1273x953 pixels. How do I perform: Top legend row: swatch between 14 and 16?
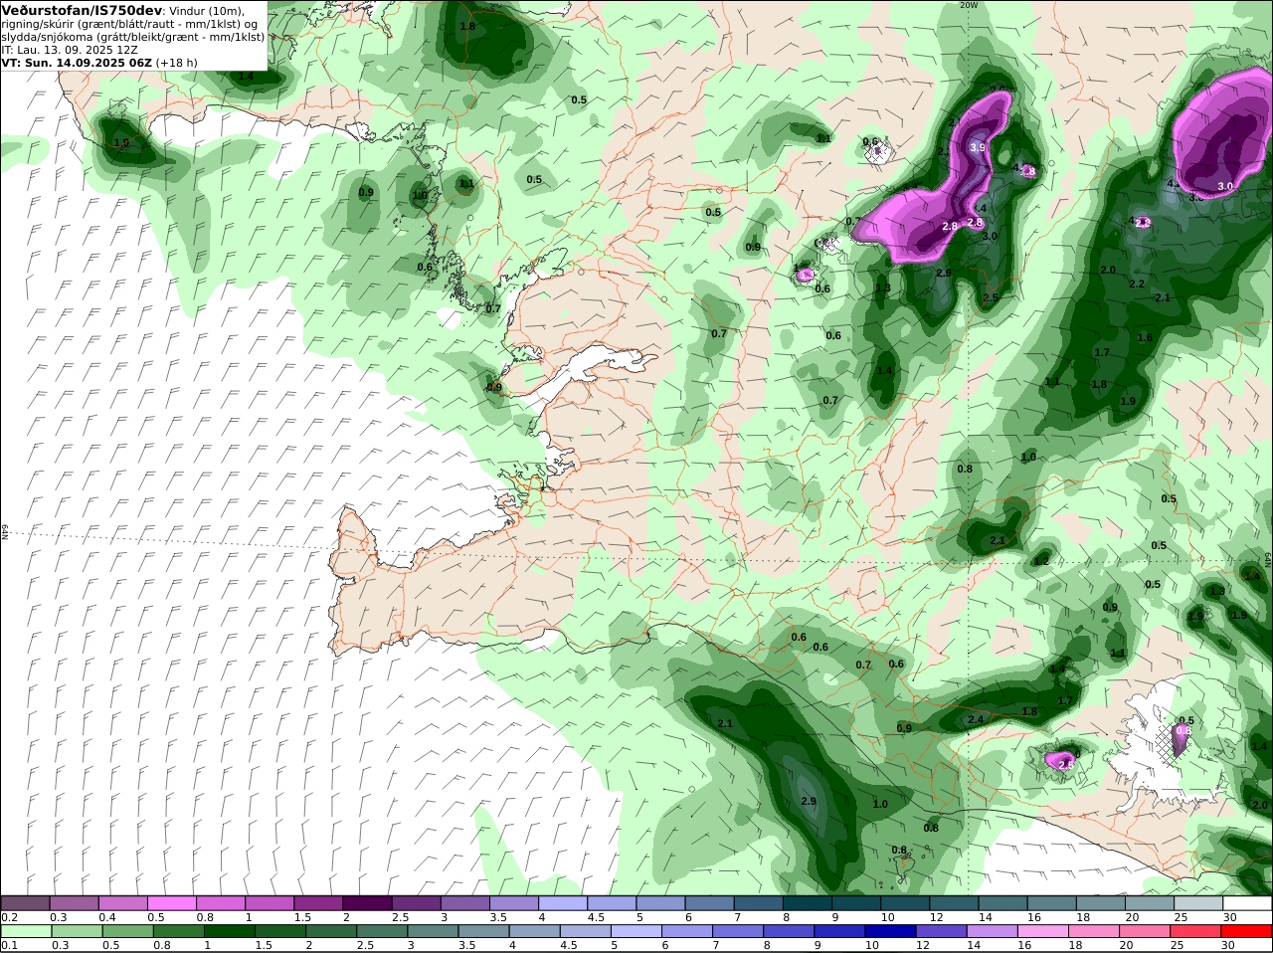(1003, 903)
